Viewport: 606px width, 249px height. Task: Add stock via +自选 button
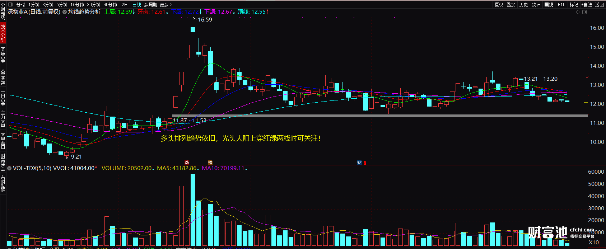pos(587,5)
